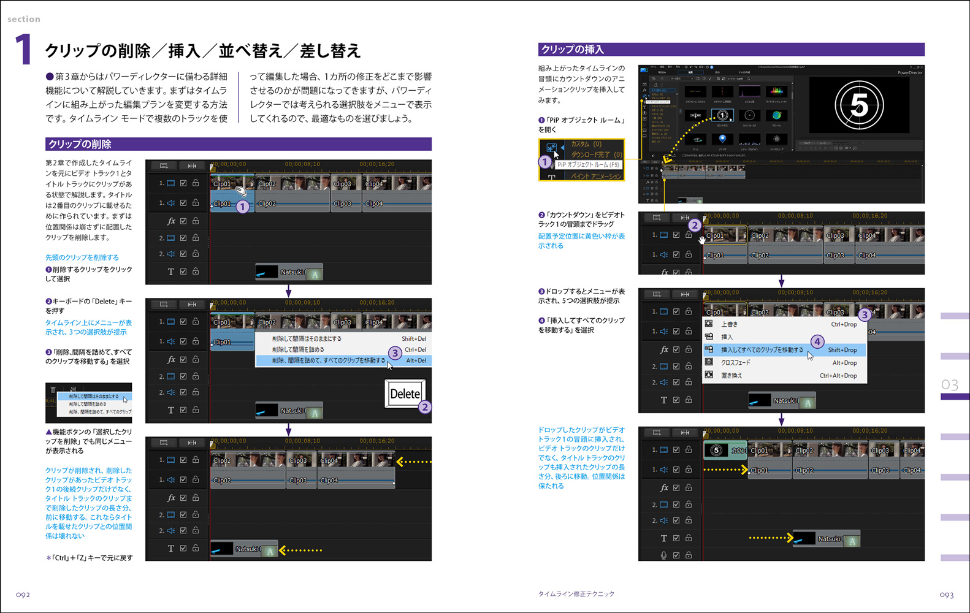This screenshot has height=613, width=970.
Task: Click ダウンロード完了 (0) in the yellow-bordered callout
Action: (596, 154)
